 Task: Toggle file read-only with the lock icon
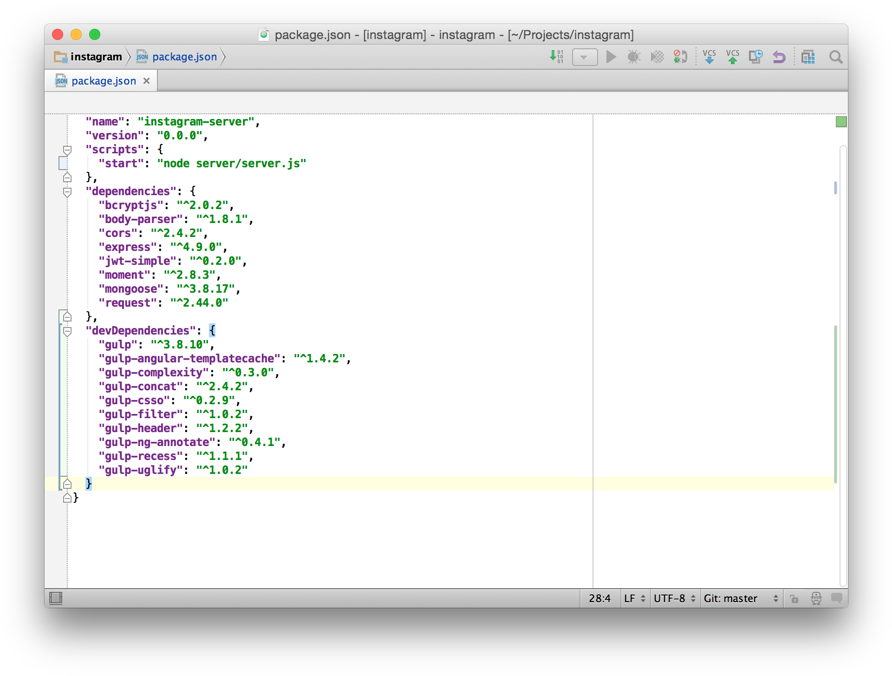(794, 598)
